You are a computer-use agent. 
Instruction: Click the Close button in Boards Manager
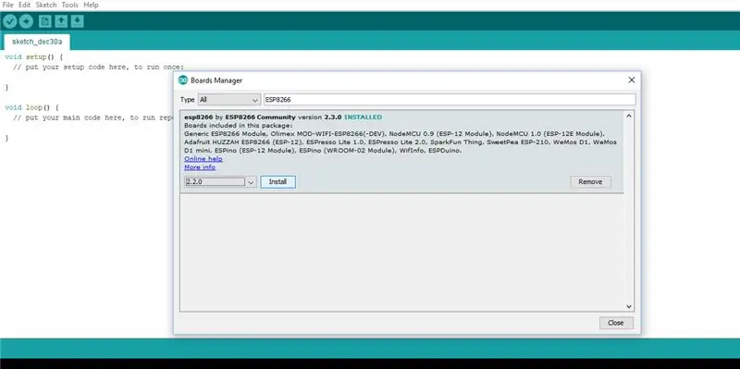tap(616, 323)
